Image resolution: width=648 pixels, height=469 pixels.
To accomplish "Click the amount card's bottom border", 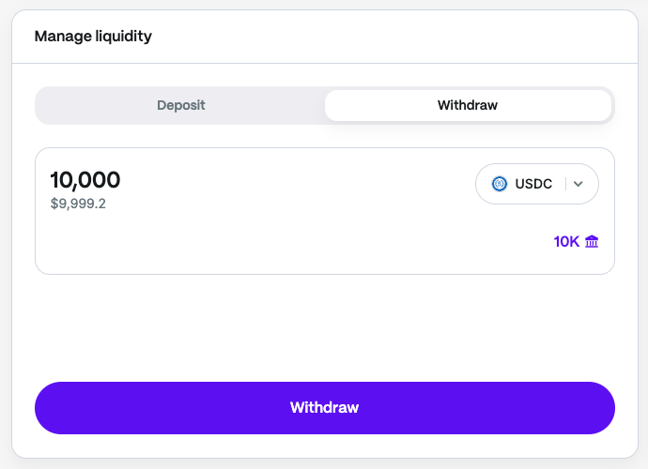I will 324,274.
